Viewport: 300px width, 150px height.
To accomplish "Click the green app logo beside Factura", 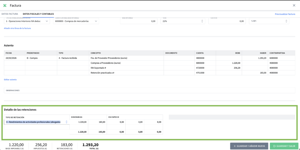I will pos(5,5).
